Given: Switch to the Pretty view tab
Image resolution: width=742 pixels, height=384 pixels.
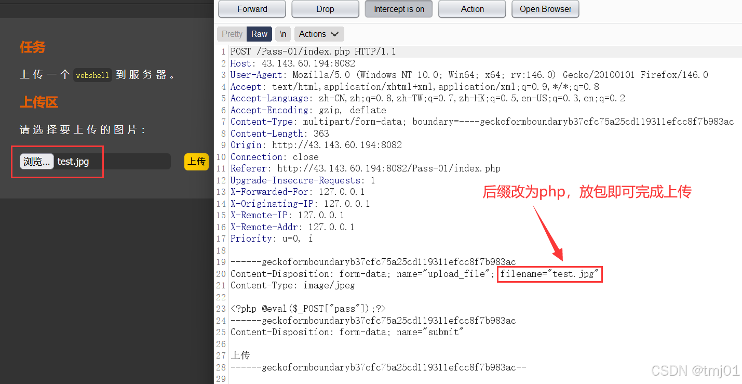Looking at the screenshot, I should (232, 34).
